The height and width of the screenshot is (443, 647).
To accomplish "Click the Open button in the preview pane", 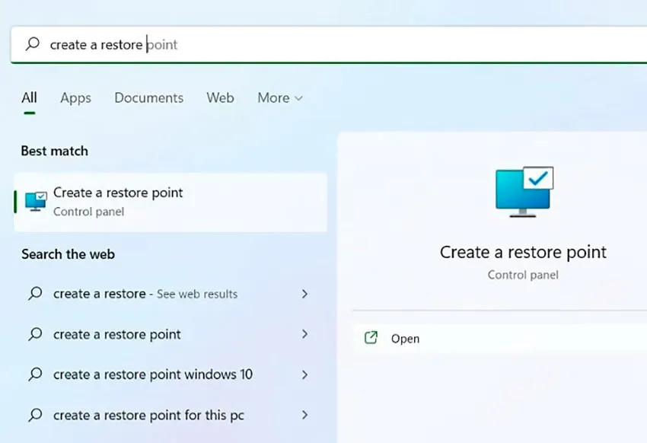I will pos(499,338).
